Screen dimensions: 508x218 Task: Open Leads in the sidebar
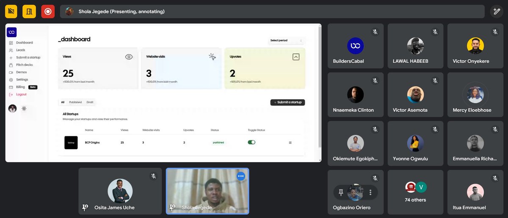tap(20, 50)
